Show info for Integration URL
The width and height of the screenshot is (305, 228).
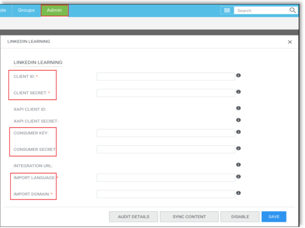point(238,165)
